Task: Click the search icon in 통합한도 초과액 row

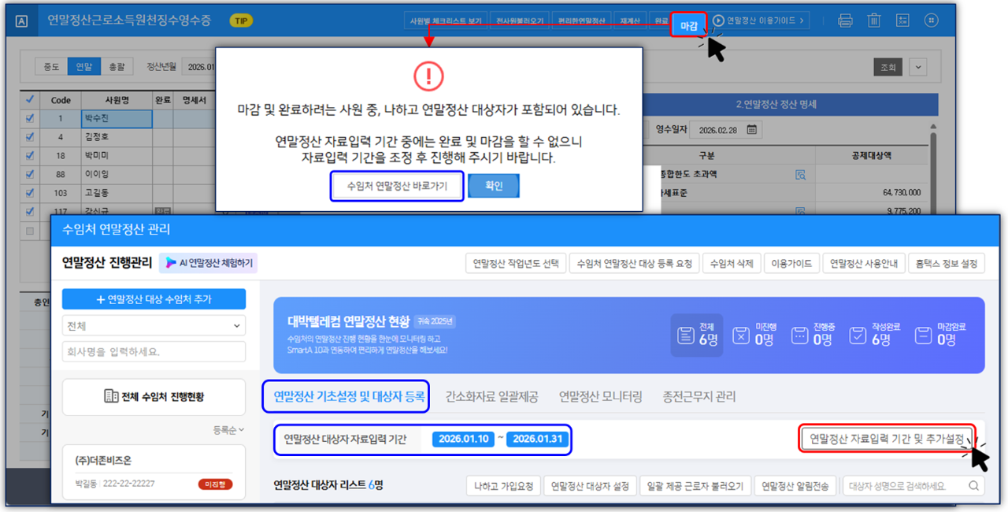Action: (x=801, y=174)
